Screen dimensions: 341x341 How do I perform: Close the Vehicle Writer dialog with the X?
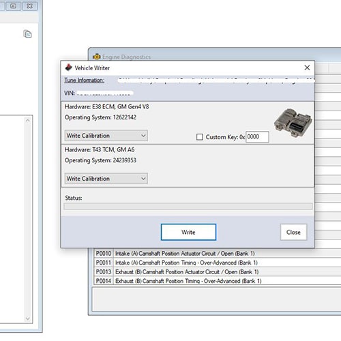[307, 68]
